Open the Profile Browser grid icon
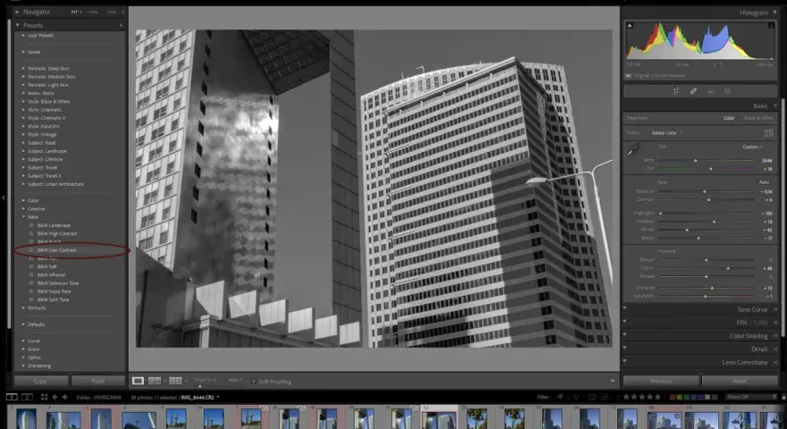Screen dimensions: 787x429 point(768,133)
